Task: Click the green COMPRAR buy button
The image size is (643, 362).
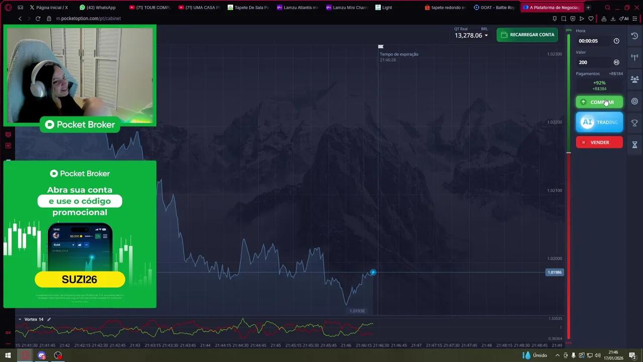Action: click(599, 102)
